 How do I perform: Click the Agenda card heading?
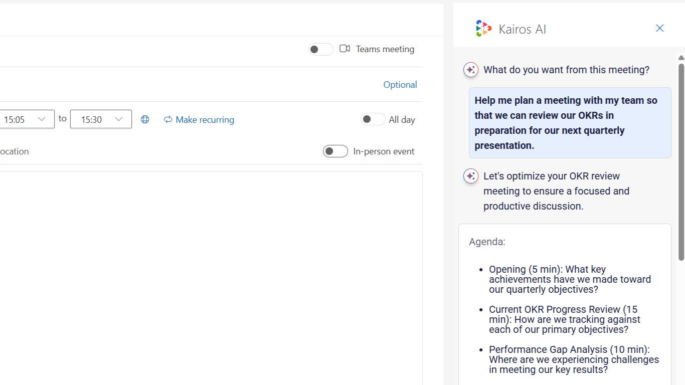tap(487, 242)
